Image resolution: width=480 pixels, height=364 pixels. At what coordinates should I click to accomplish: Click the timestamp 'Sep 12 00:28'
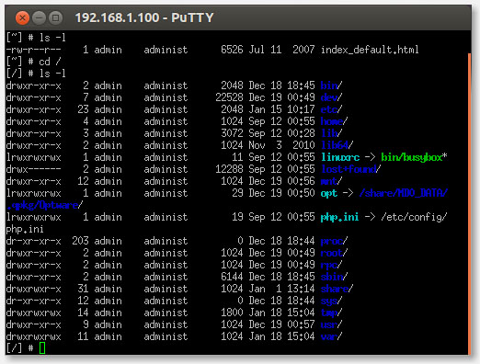[281, 133]
